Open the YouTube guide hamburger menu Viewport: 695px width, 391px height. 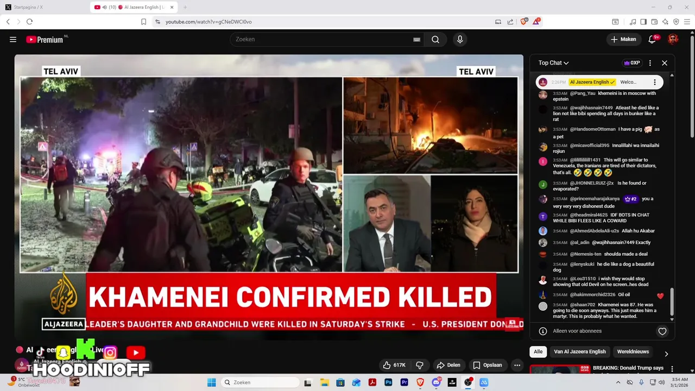point(13,39)
